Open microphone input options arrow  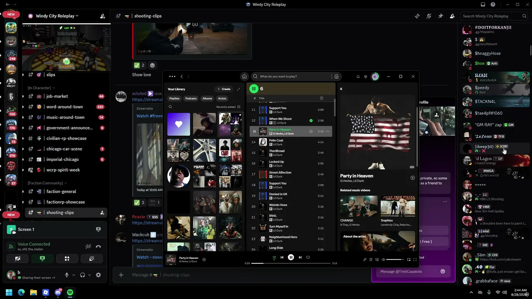click(x=74, y=275)
